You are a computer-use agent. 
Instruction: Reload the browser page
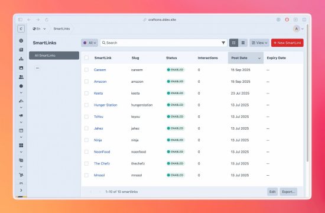click(x=47, y=20)
